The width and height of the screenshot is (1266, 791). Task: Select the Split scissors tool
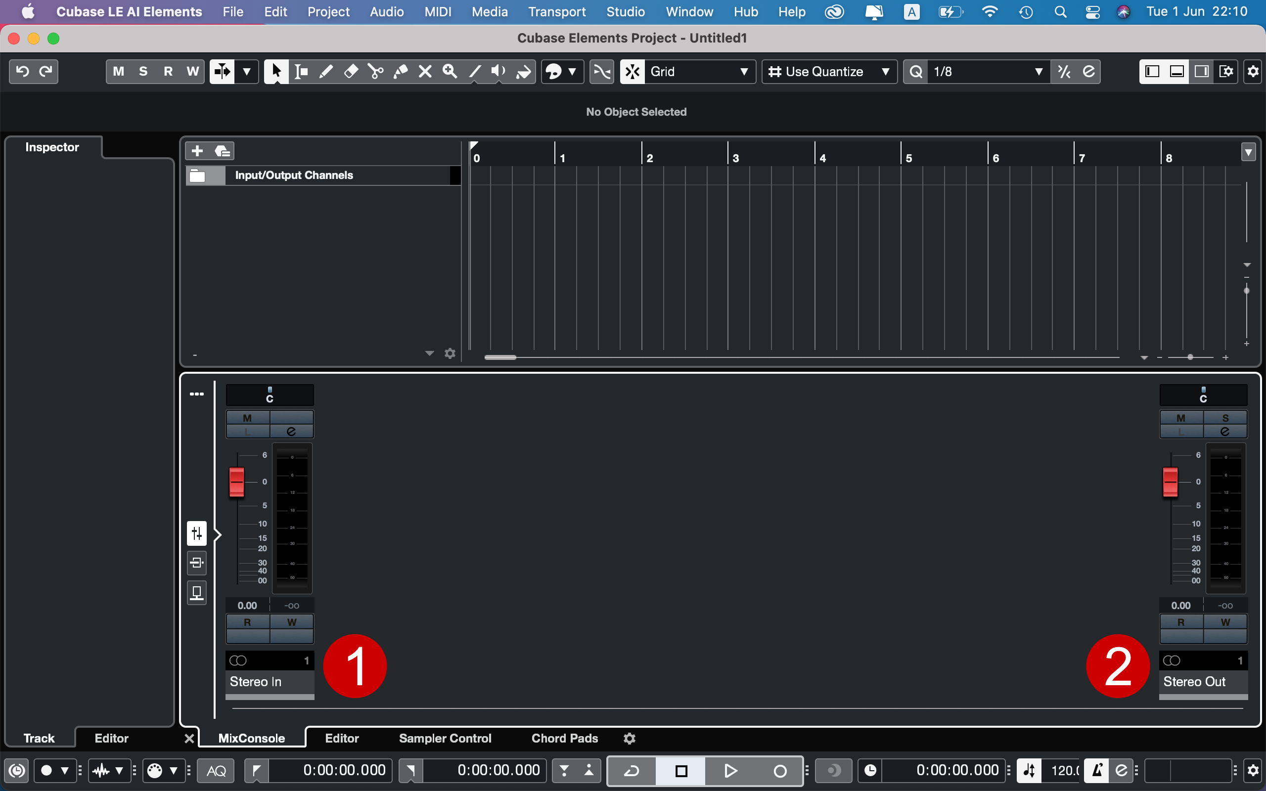click(x=376, y=71)
